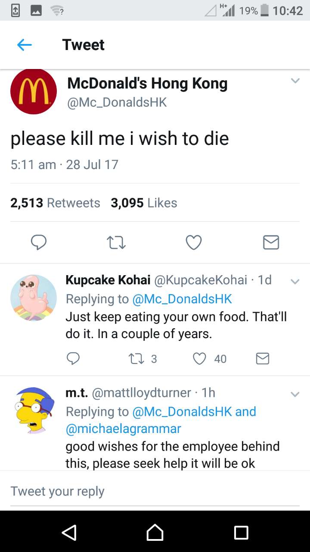Open Kupcake Kohai's avatar
310x552 pixels.
pos(34,298)
